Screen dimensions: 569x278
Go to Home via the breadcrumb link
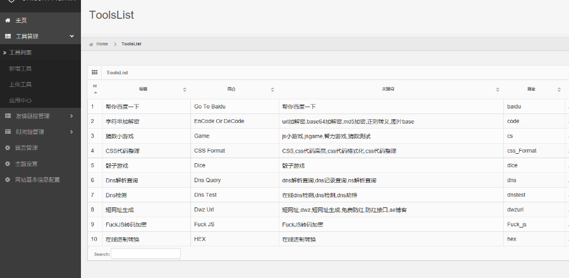click(102, 43)
